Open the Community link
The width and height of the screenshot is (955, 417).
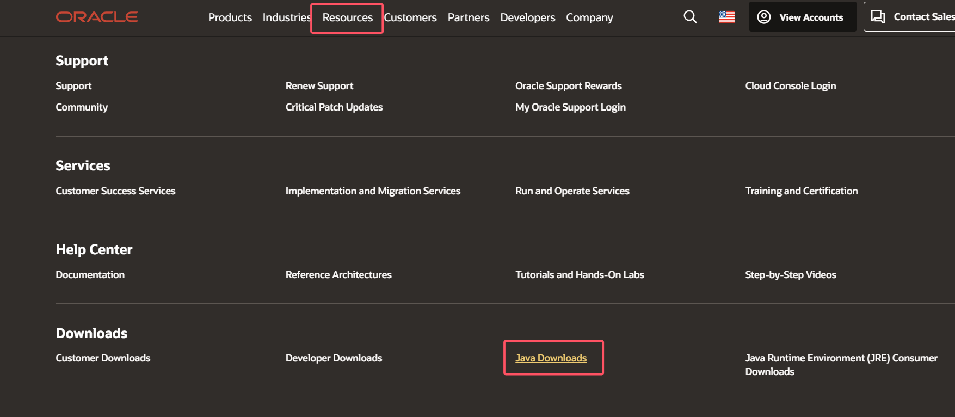click(82, 107)
